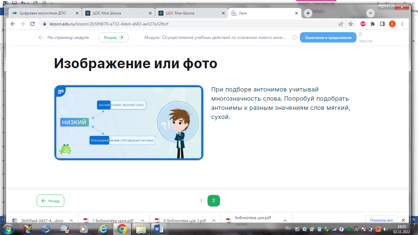The height and width of the screenshot is (235, 418).
Task: Open a new browser tab
Action: [x=308, y=13]
